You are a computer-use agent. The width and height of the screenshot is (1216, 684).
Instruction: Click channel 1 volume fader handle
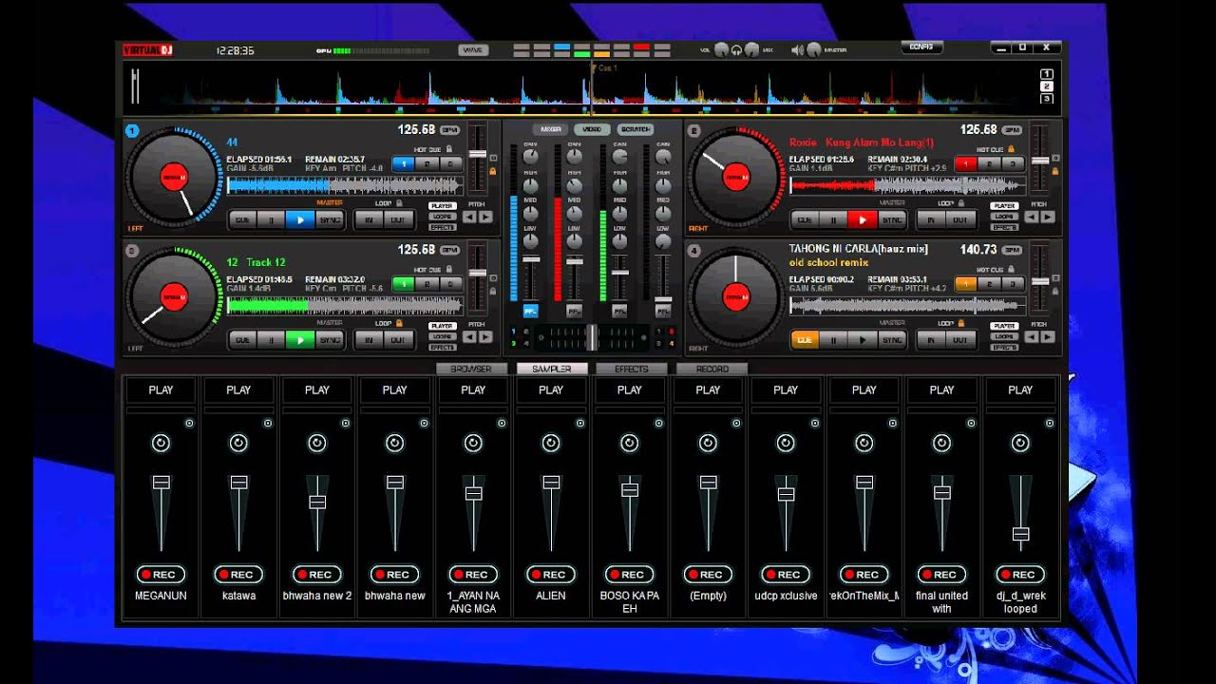pyautogui.click(x=531, y=259)
